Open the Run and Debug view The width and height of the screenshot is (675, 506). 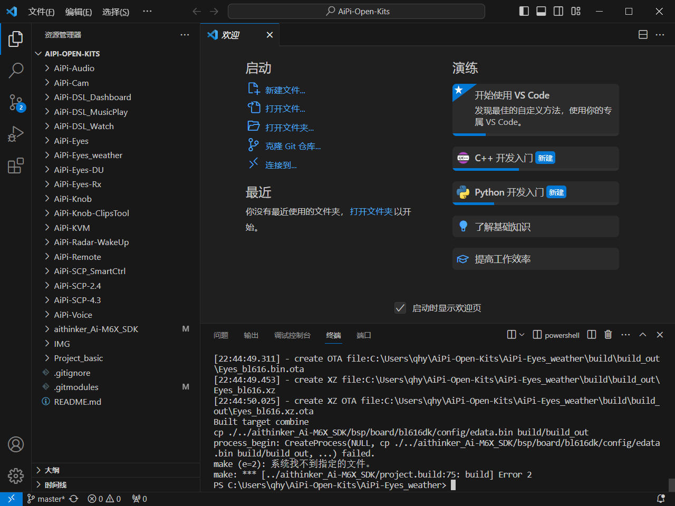coord(16,134)
